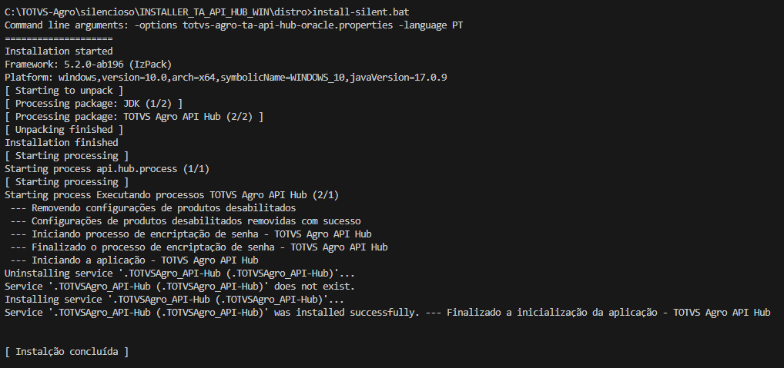This screenshot has height=368, width=784.
Task: Click the 'removidas com sucesso' line
Action: pyautogui.click(x=183, y=220)
